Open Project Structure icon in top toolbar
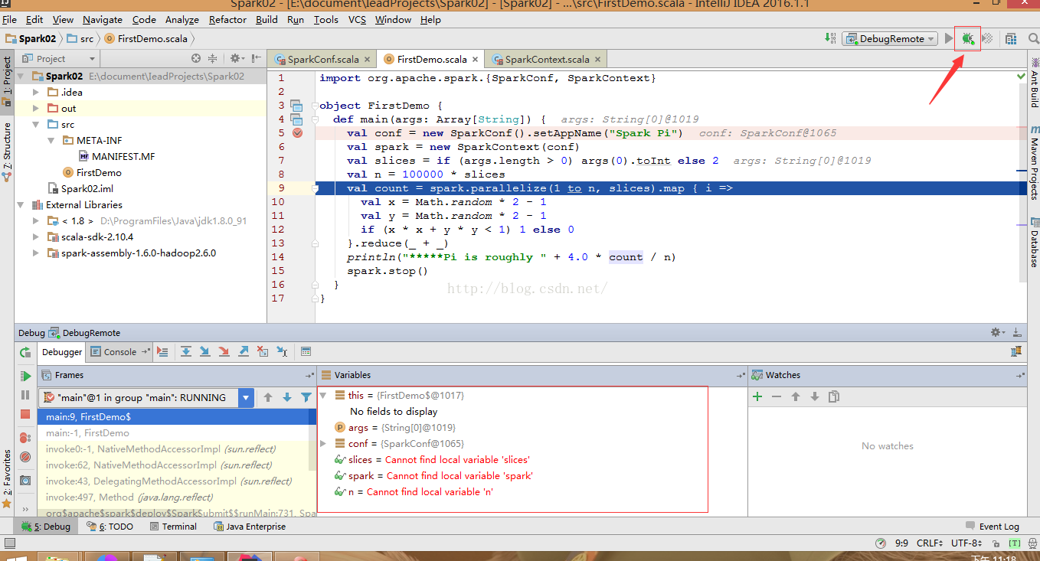This screenshot has width=1040, height=561. (1011, 38)
